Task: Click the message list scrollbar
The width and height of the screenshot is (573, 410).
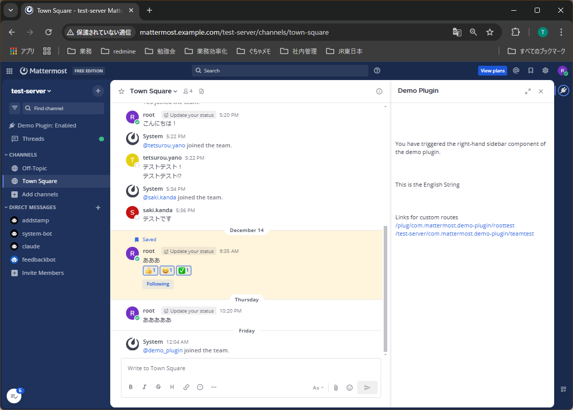Action: (x=385, y=289)
